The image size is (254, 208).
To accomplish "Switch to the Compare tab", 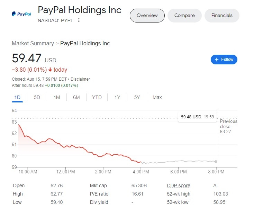I will 184,16.
